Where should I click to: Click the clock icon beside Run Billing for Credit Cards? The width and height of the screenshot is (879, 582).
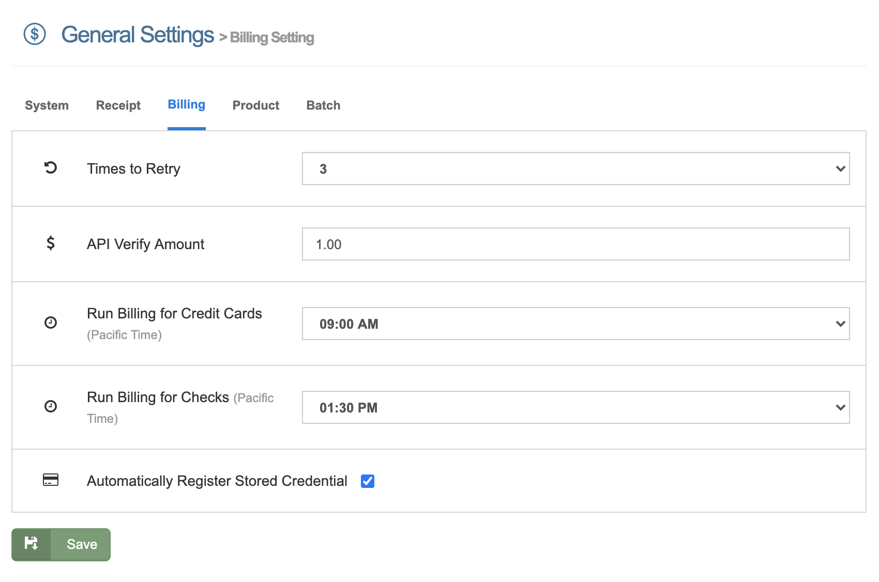(x=50, y=323)
